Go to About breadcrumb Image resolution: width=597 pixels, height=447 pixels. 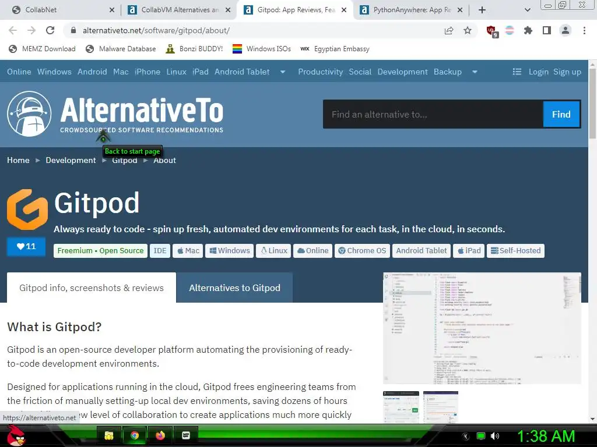click(x=164, y=160)
